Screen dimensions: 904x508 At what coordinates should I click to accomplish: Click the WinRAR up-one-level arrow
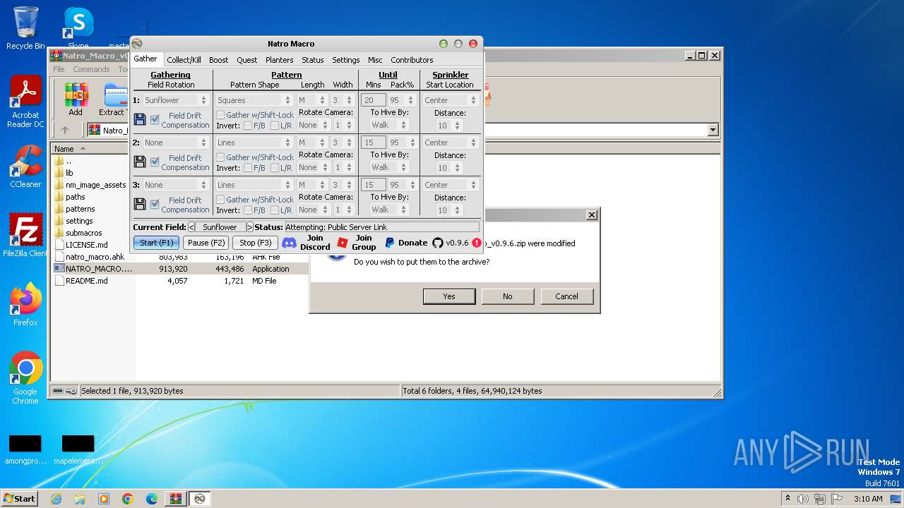tap(65, 130)
